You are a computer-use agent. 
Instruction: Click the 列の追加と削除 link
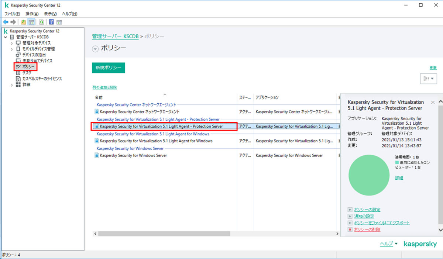104,87
